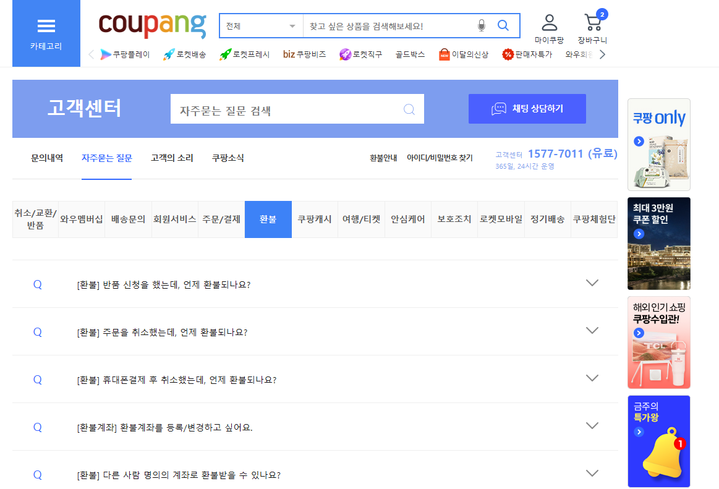The height and width of the screenshot is (489, 719).
Task: Select the 자주묻는 질문 tab
Action: tap(106, 158)
